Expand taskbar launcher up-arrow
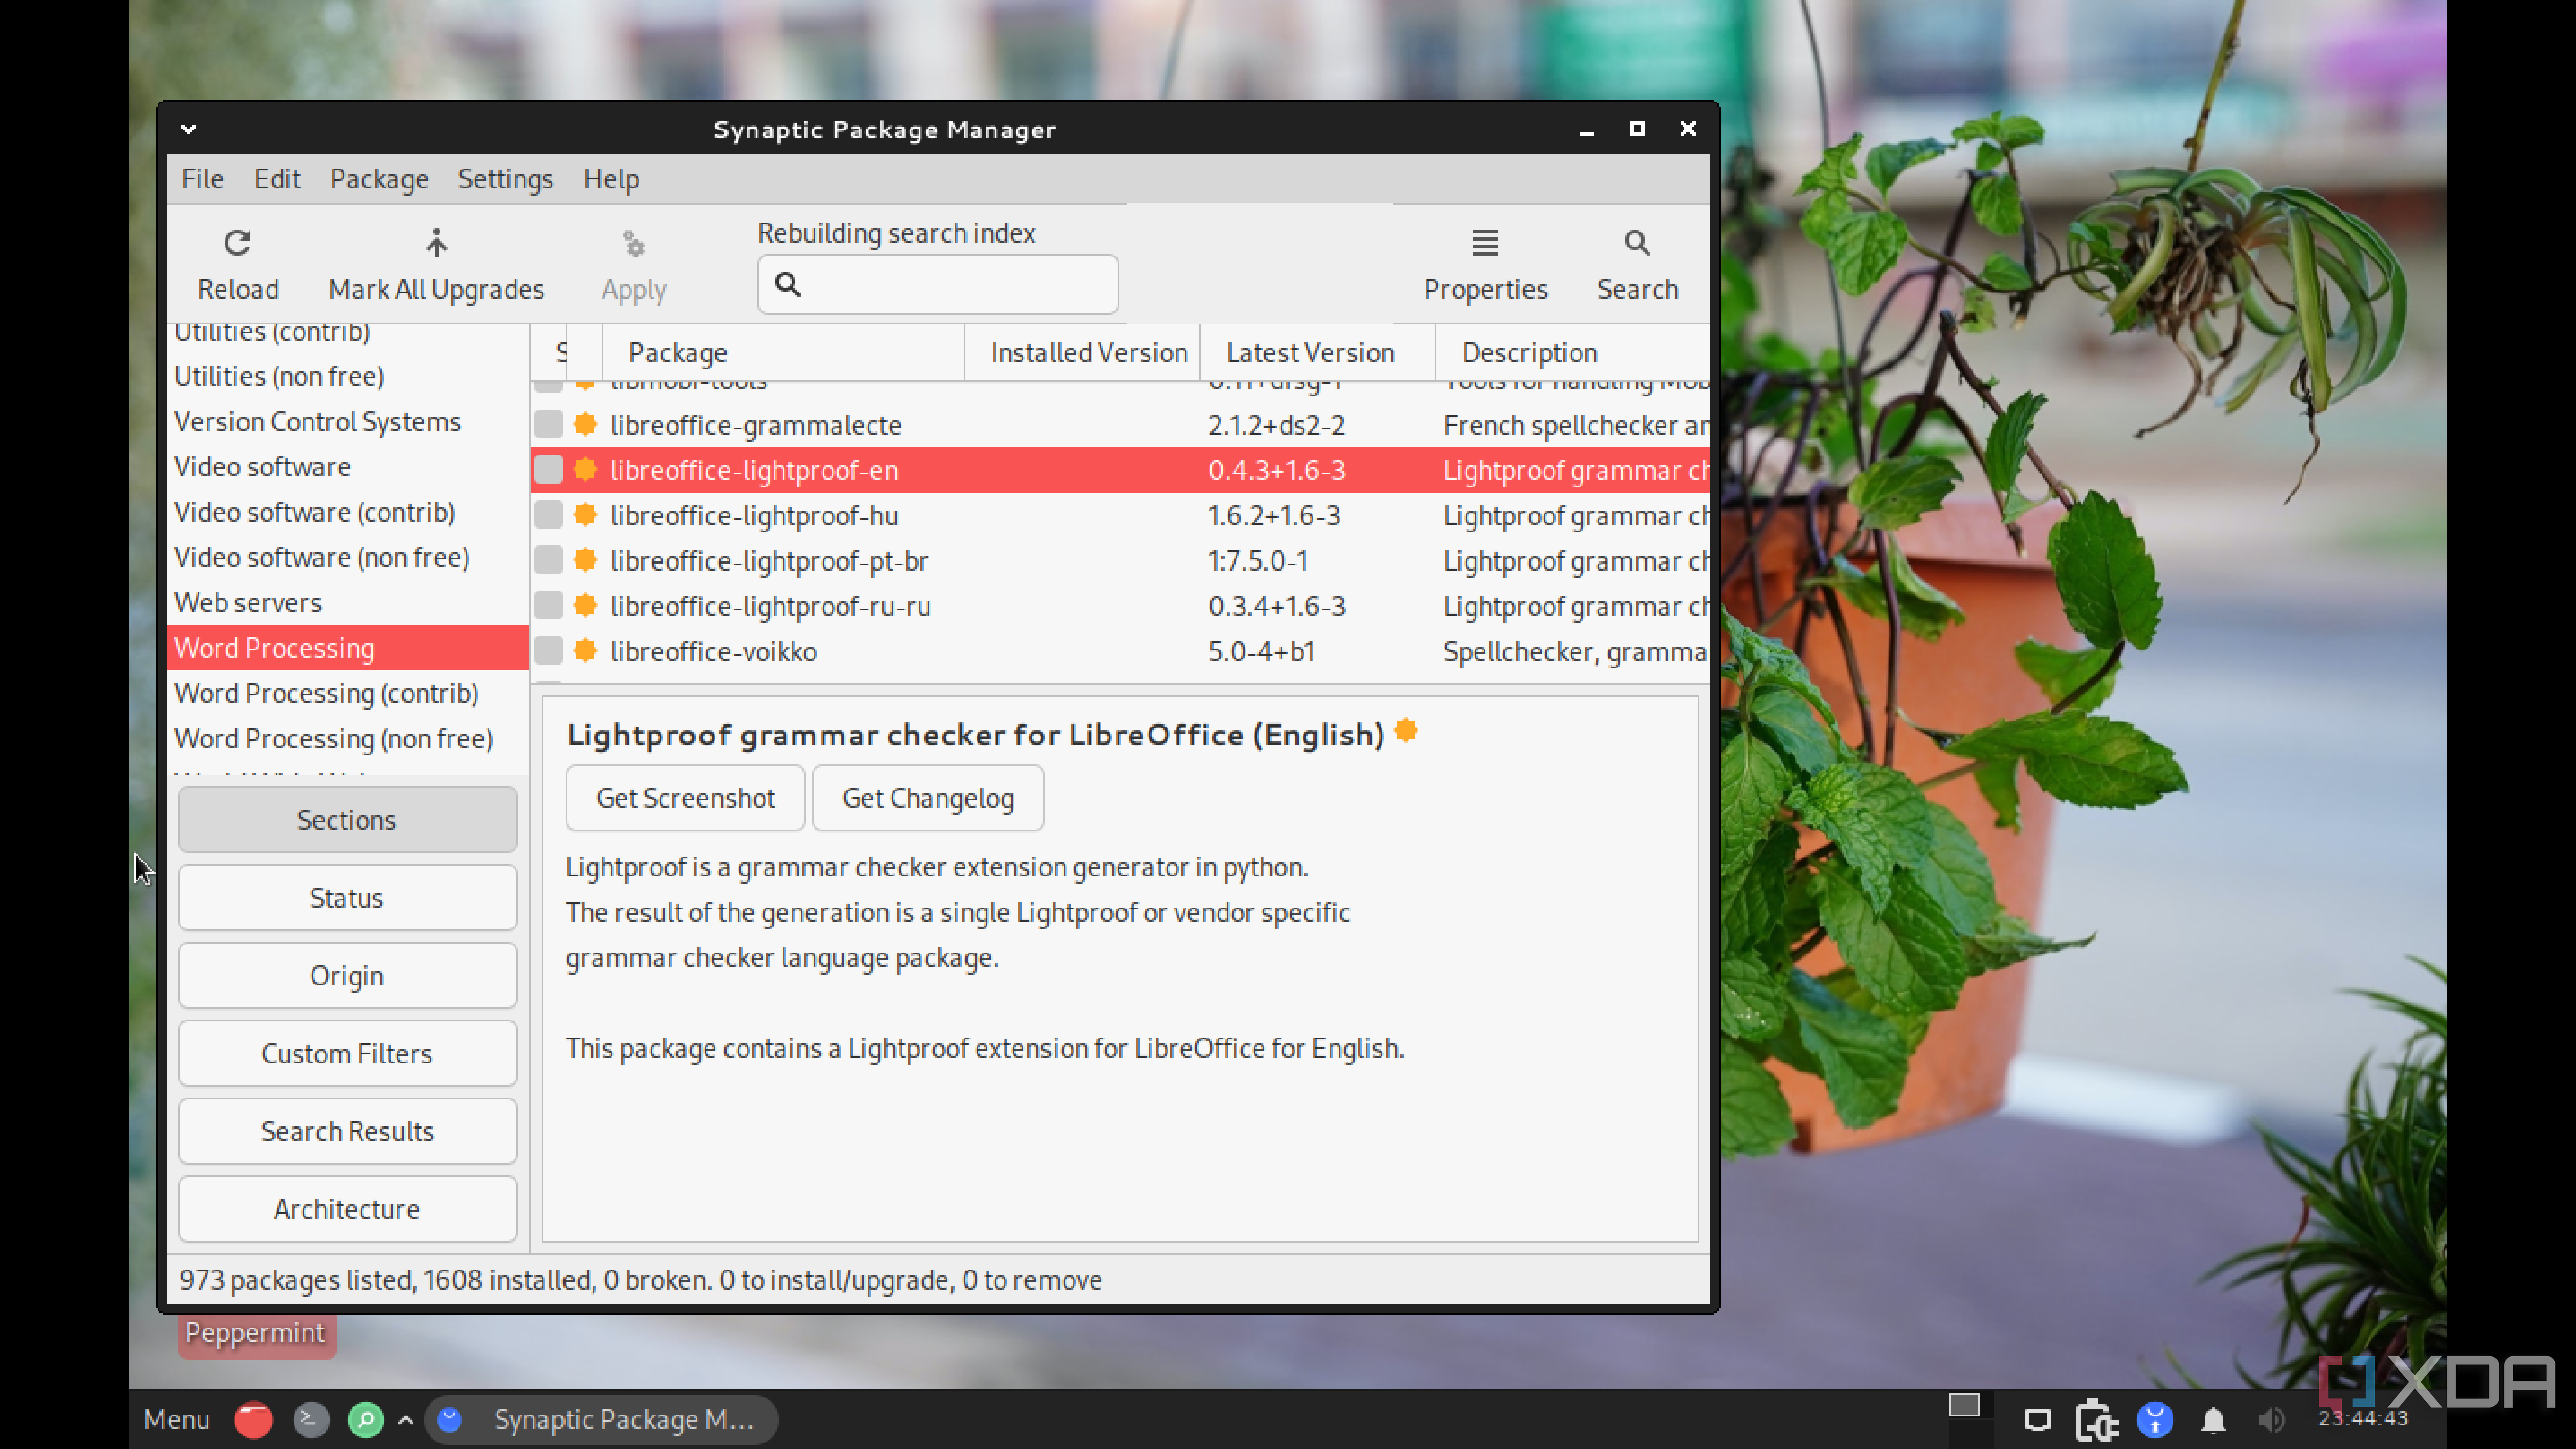Screen dimensions: 2576x1449 [x=405, y=1420]
